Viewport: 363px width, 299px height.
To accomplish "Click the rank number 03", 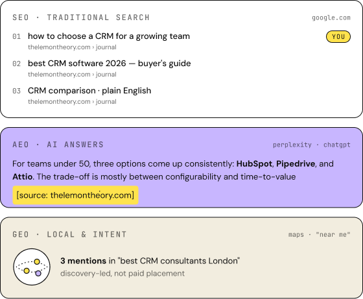I will coord(16,91).
